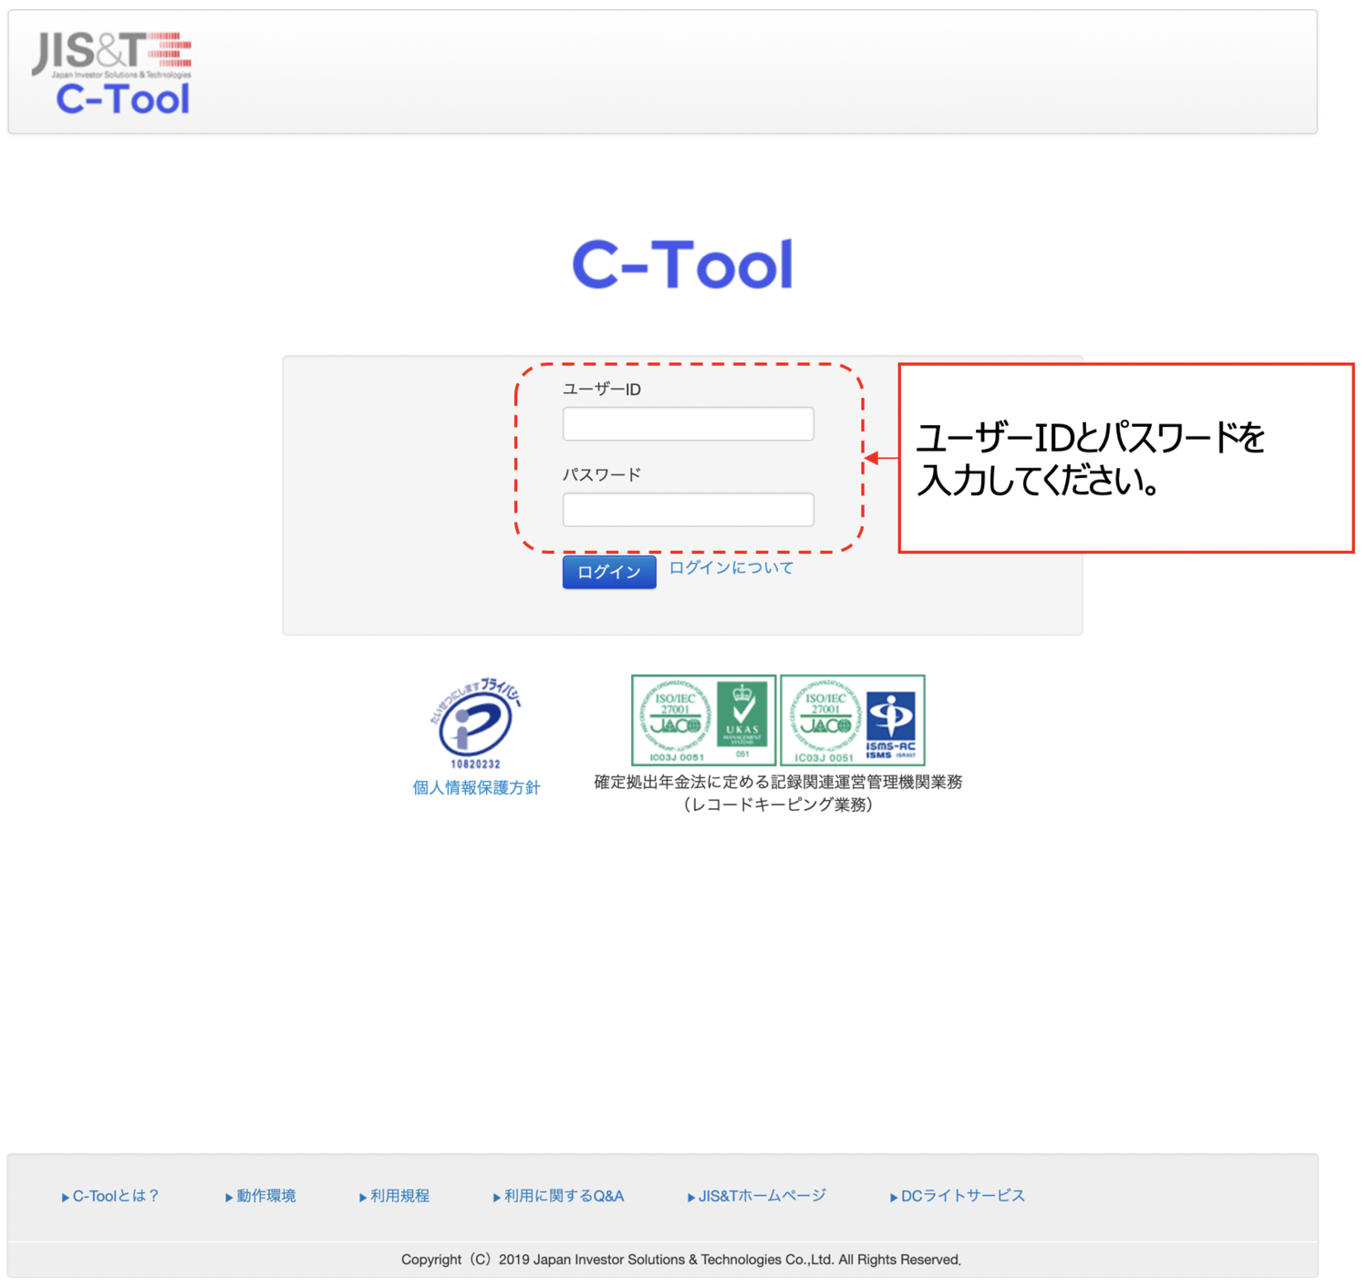Click the ユーザーID field label
This screenshot has width=1368, height=1288.
[602, 390]
